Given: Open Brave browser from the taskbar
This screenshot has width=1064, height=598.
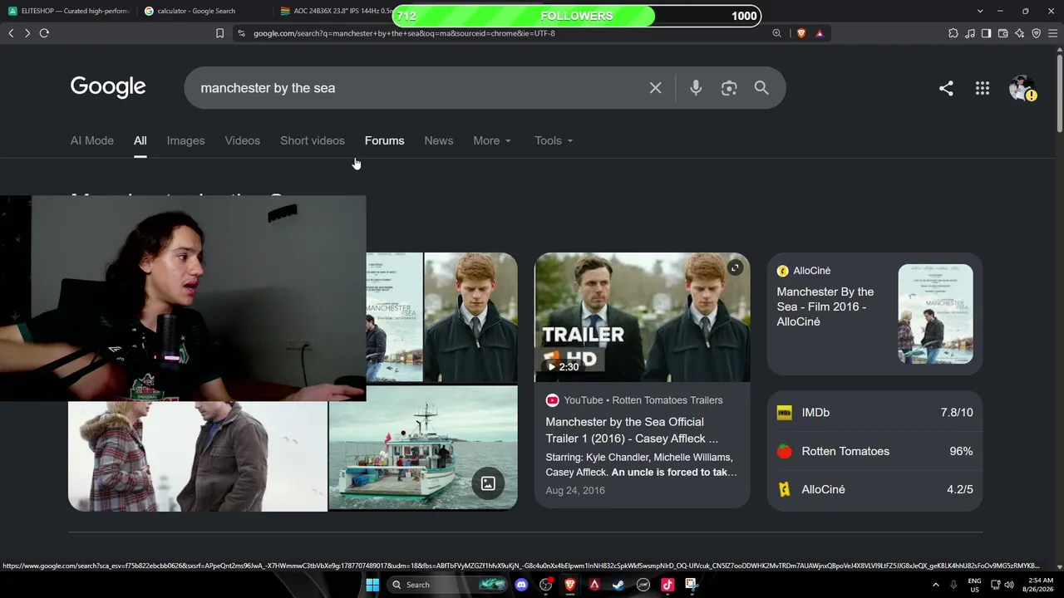Looking at the screenshot, I should 570,585.
